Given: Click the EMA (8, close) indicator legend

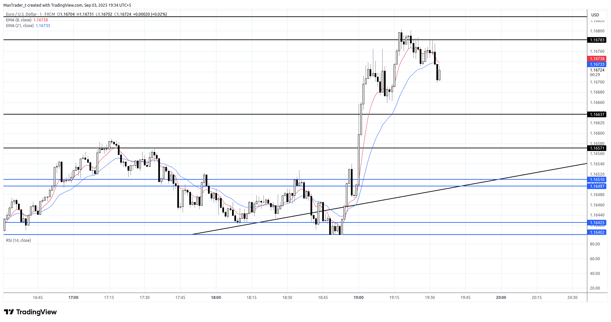Looking at the screenshot, I should [19, 20].
